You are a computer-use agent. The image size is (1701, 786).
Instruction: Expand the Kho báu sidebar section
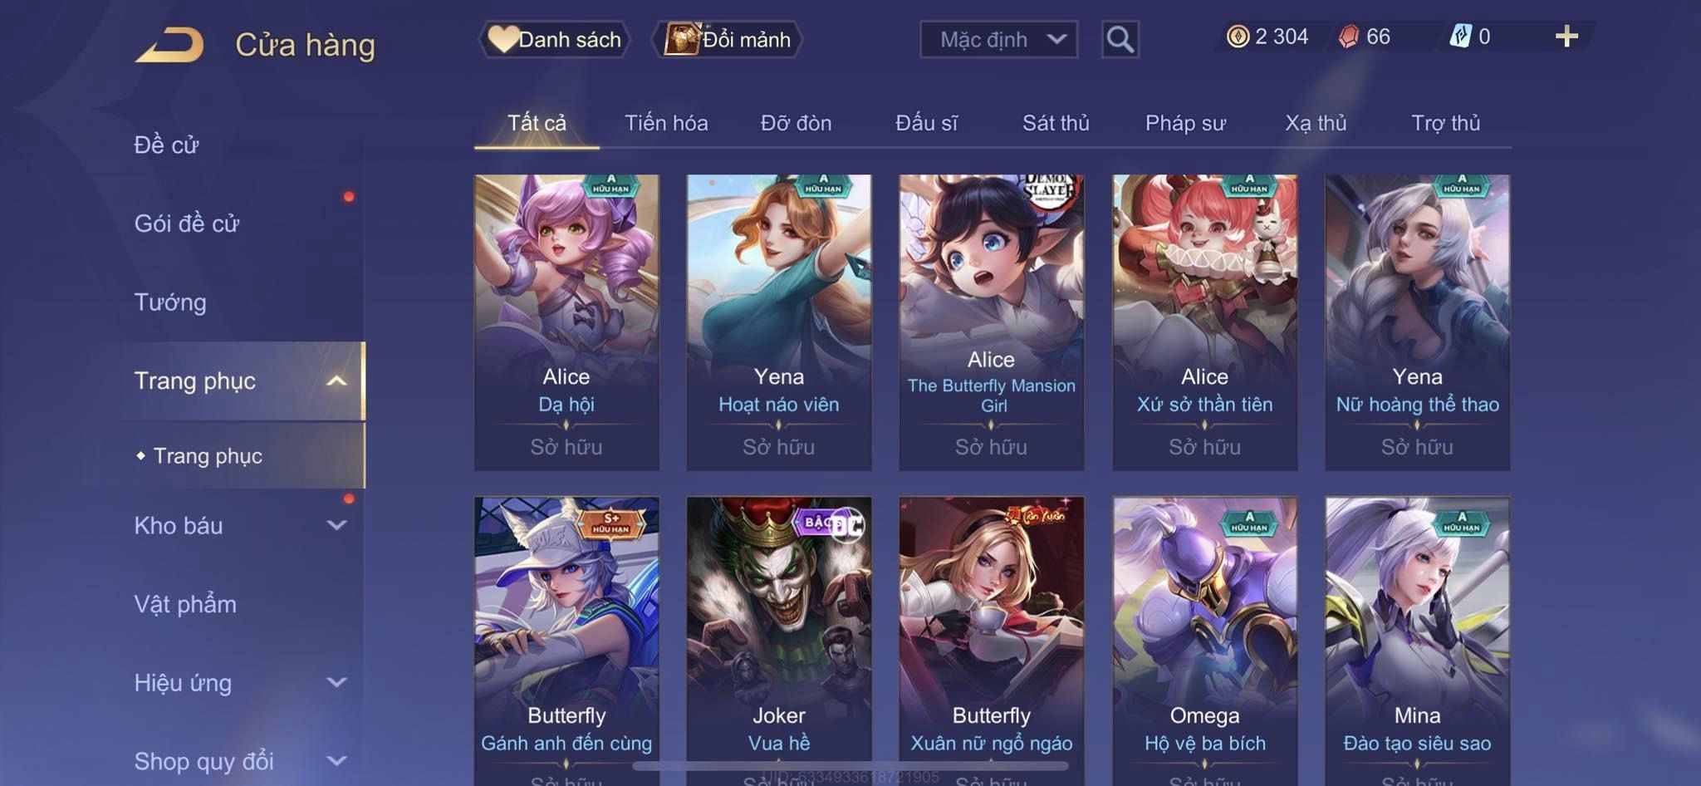[x=336, y=525]
